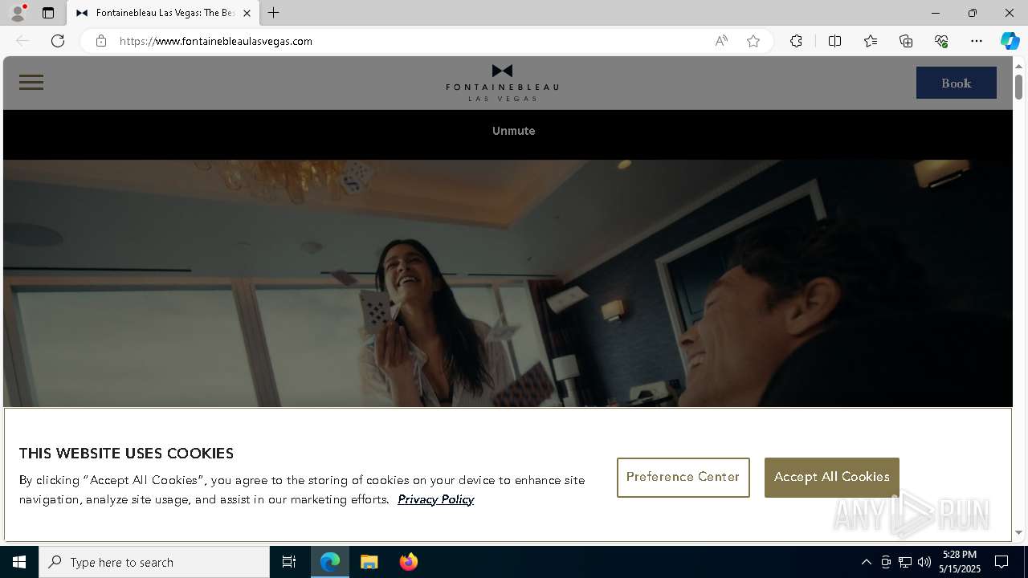Viewport: 1028px width, 578px height.
Task: Open the notification center
Action: [x=1002, y=562]
